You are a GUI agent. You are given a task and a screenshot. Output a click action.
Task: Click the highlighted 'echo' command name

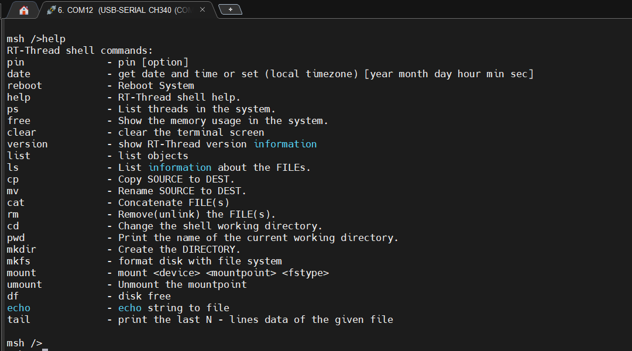click(19, 308)
